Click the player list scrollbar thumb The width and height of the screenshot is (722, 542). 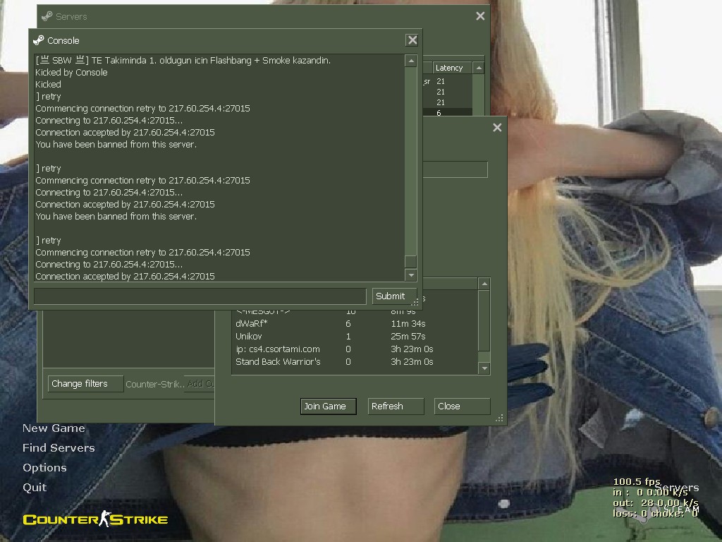click(x=484, y=321)
